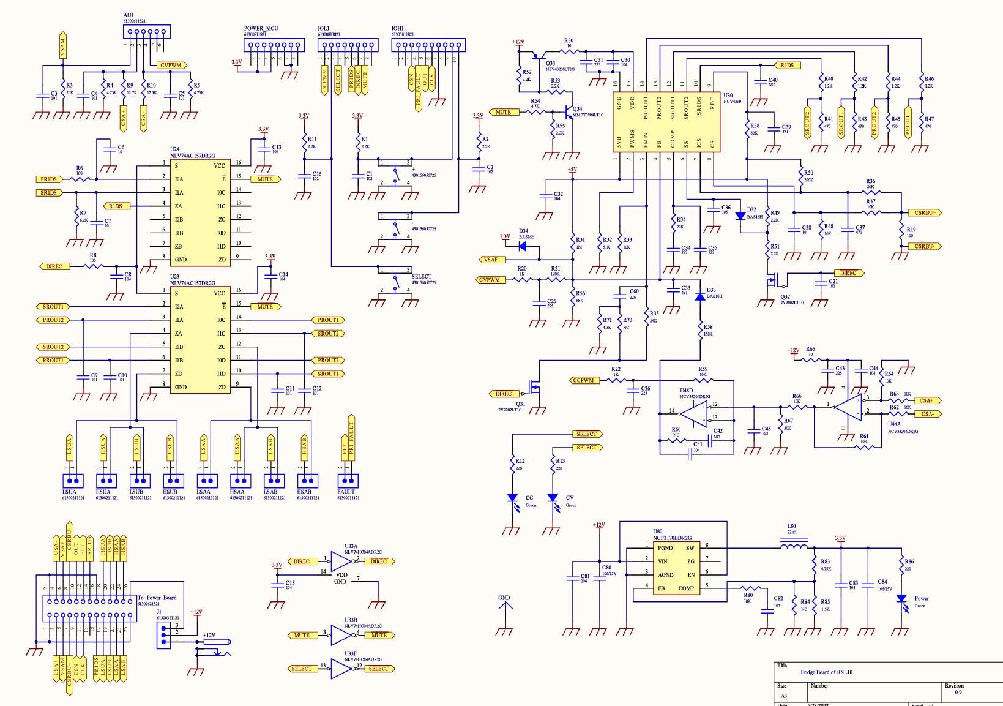Image resolution: width=1003 pixels, height=706 pixels.
Task: Select the Q31 MOSFET symbol
Action: (x=534, y=386)
